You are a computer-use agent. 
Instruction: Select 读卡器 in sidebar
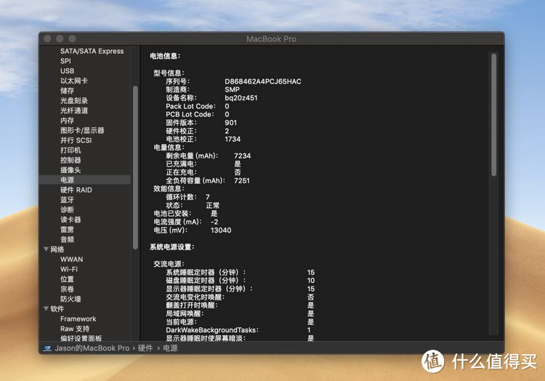pyautogui.click(x=70, y=220)
